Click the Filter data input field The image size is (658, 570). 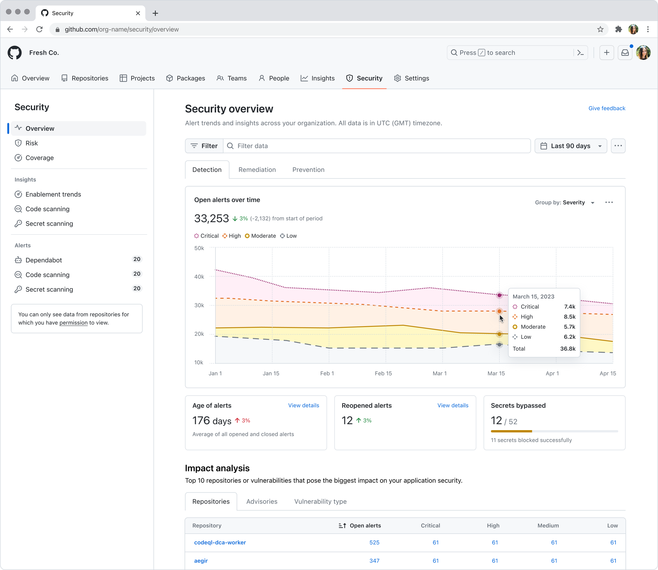point(377,146)
